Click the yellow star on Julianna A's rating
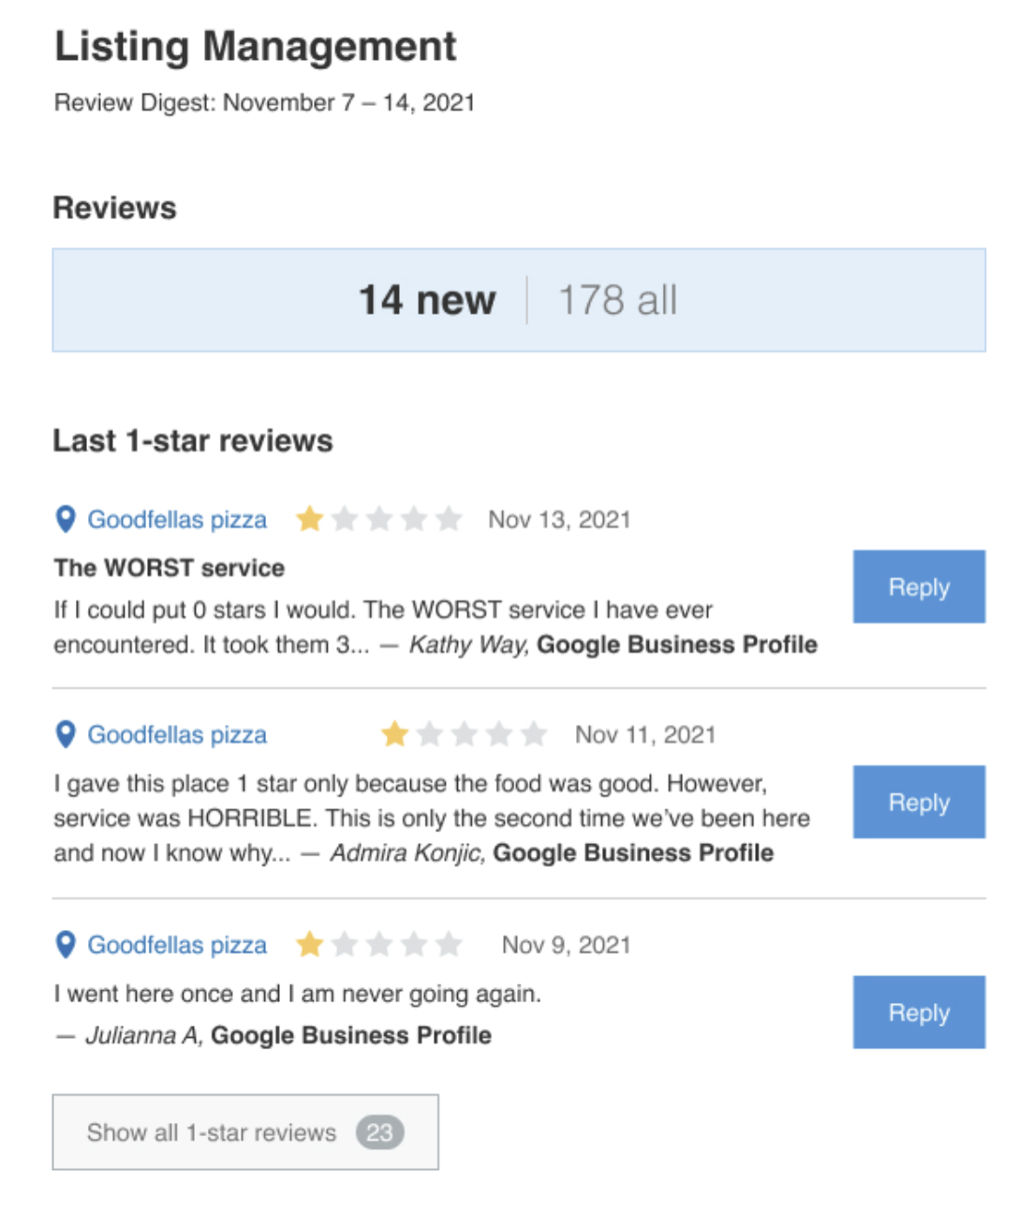The width and height of the screenshot is (1033, 1212). tap(309, 944)
